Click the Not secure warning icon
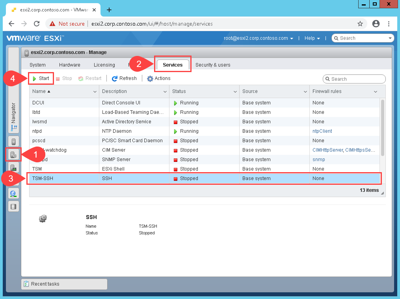Image resolution: width=400 pixels, height=299 pixels. (52, 24)
